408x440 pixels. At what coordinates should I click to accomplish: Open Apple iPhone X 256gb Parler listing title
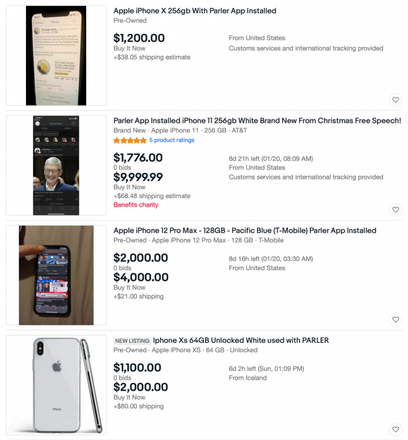(x=195, y=11)
